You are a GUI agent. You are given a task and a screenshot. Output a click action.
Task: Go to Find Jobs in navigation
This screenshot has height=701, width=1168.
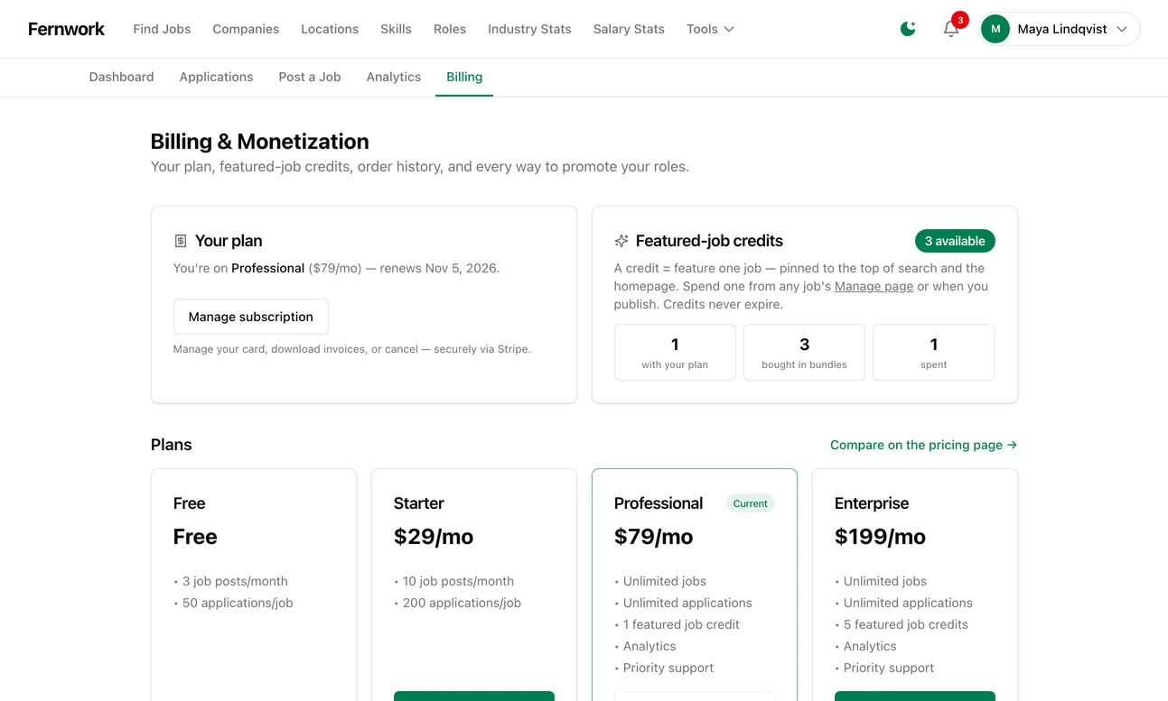click(x=162, y=29)
